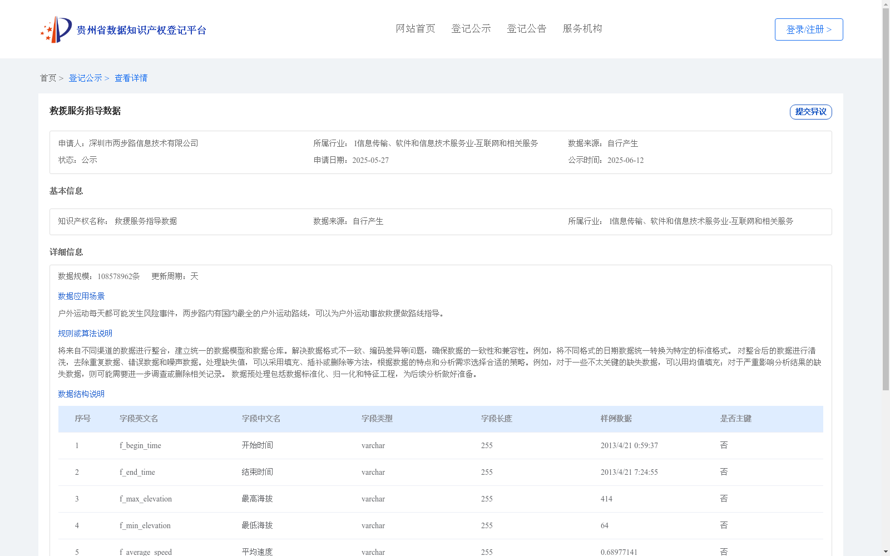Click sample value 414
This screenshot has height=556, width=890.
(x=606, y=499)
